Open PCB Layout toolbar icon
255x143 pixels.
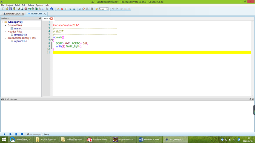pyautogui.click(x=26, y=9)
